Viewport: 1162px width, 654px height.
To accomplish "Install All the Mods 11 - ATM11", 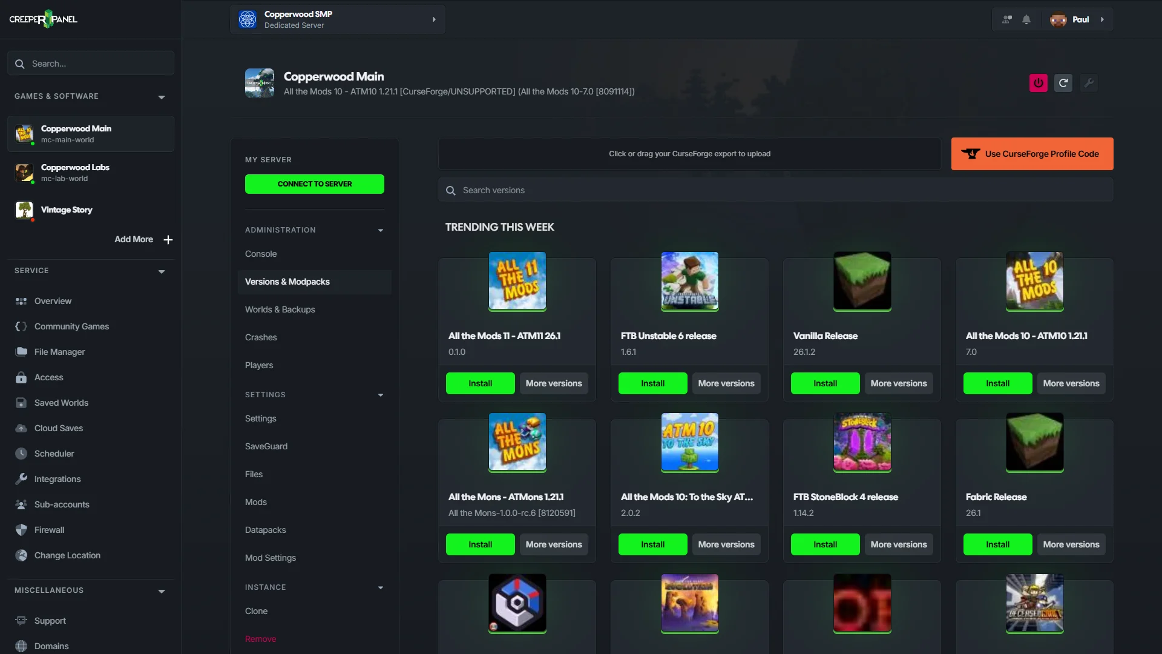I will [x=481, y=383].
